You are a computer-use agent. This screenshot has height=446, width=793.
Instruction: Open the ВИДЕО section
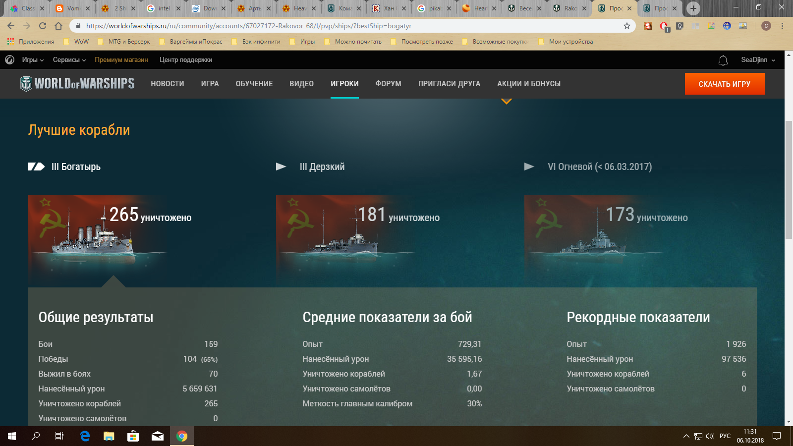tap(302, 84)
